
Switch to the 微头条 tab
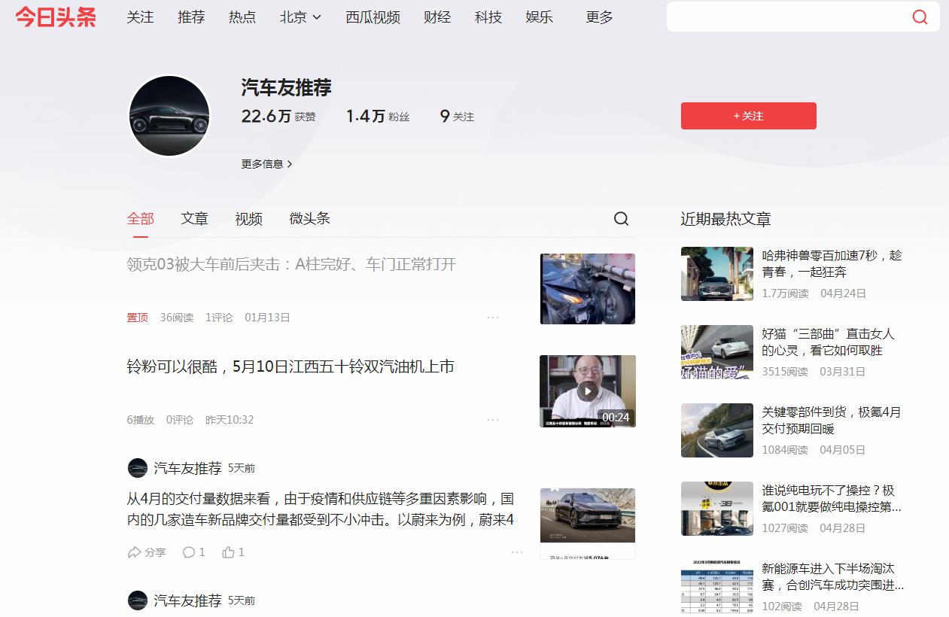point(310,218)
